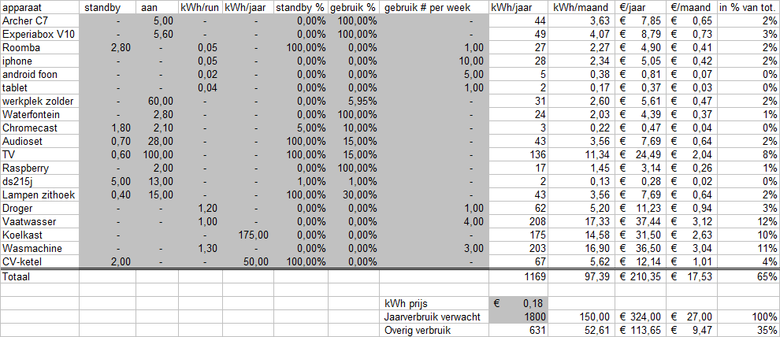Select the 'ds215j' cell

tap(39, 182)
